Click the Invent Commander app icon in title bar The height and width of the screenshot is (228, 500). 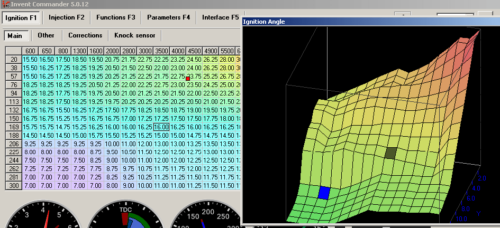point(5,4)
